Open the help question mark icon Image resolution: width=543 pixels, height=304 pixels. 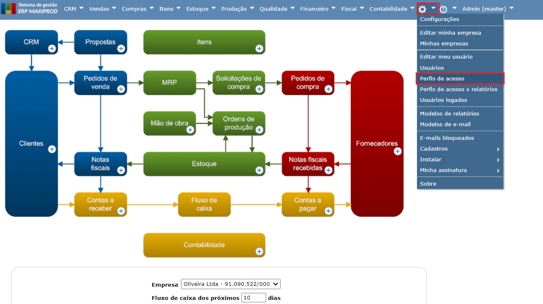click(443, 9)
